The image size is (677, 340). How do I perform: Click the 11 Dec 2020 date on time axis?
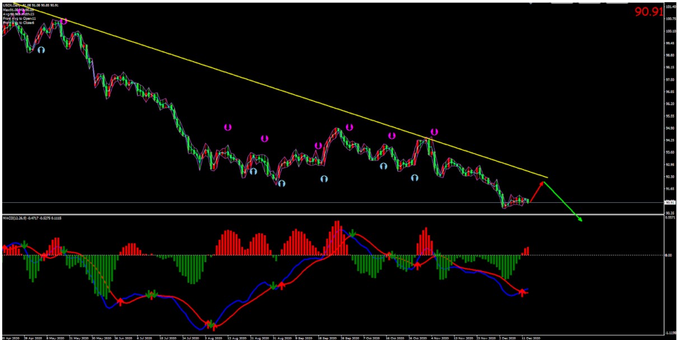point(531,338)
